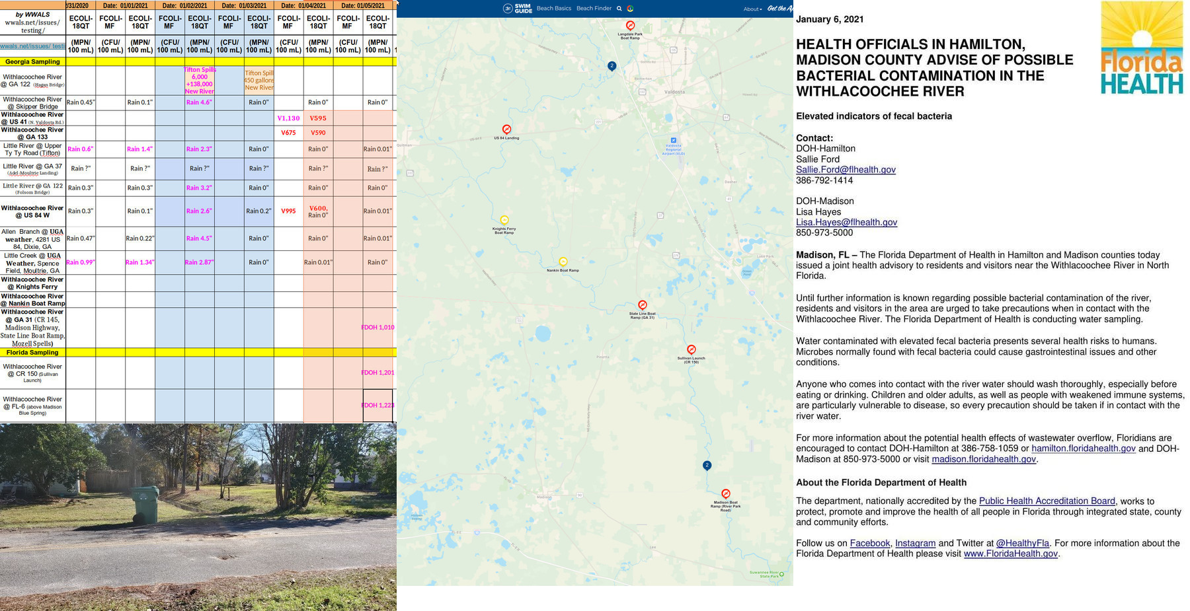Open www.FloridaHealth.gov link
Viewport: 1190px width, 611px height.
click(1011, 554)
